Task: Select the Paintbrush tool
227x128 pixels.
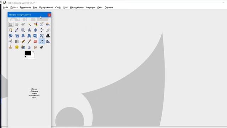Action: (29, 41)
